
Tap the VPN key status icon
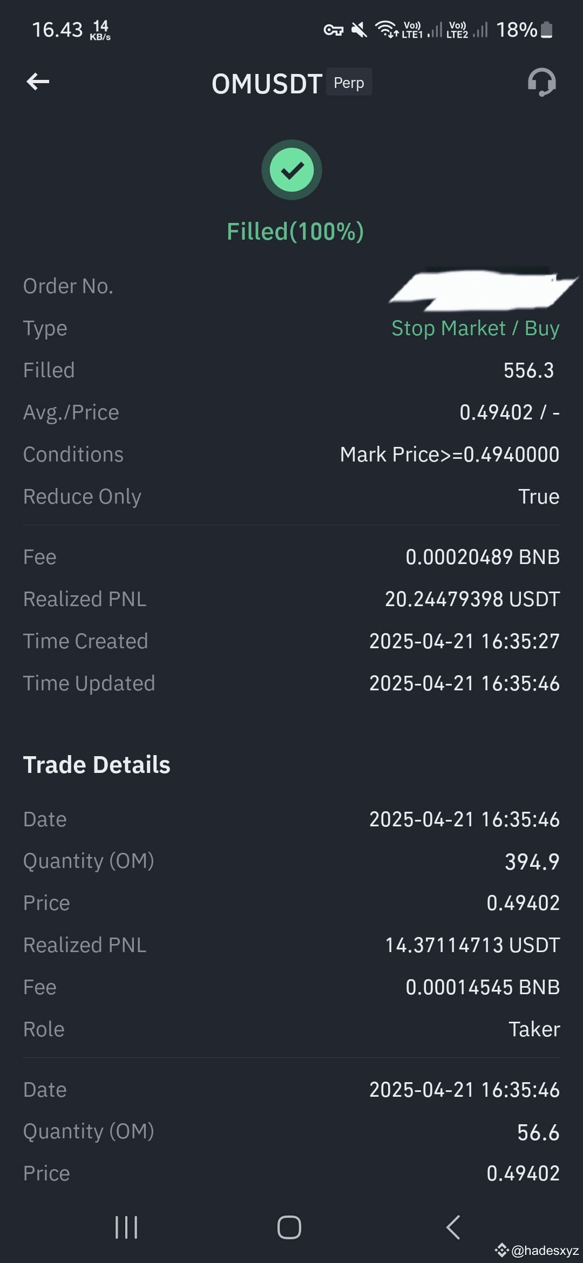[x=334, y=30]
